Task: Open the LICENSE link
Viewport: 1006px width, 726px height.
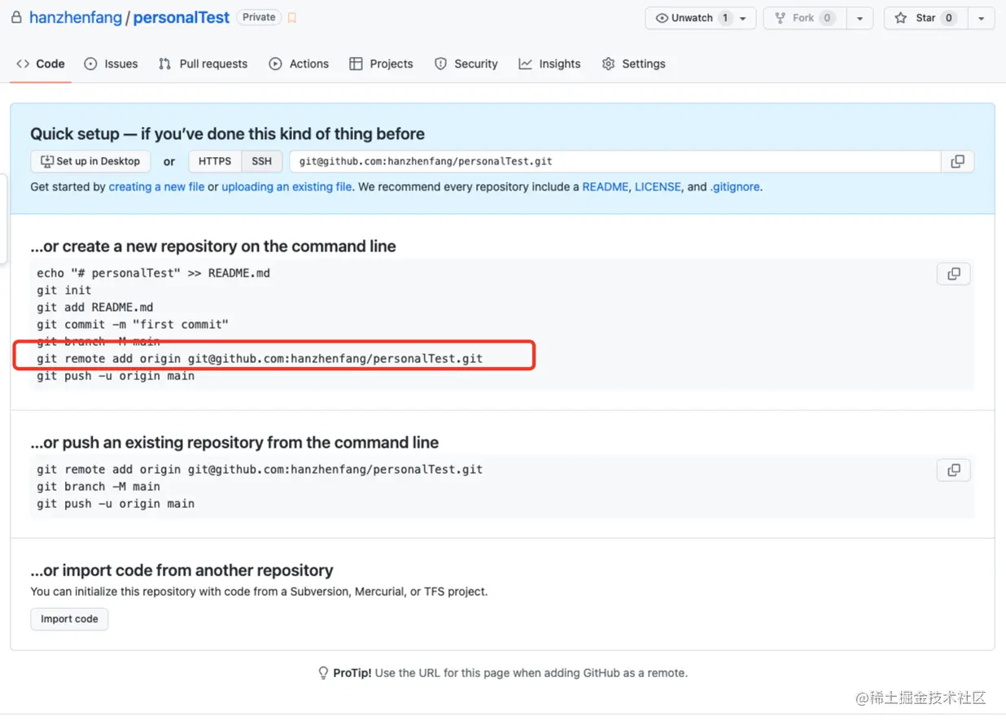Action: (x=658, y=186)
